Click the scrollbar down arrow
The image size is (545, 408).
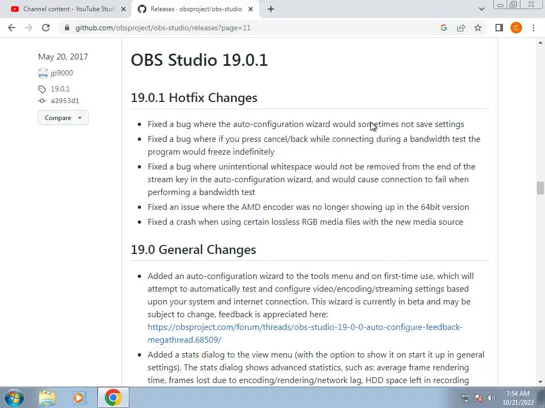point(540,382)
